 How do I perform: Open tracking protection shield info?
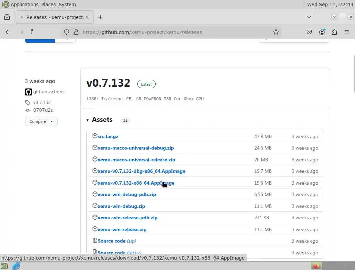[x=66, y=32]
